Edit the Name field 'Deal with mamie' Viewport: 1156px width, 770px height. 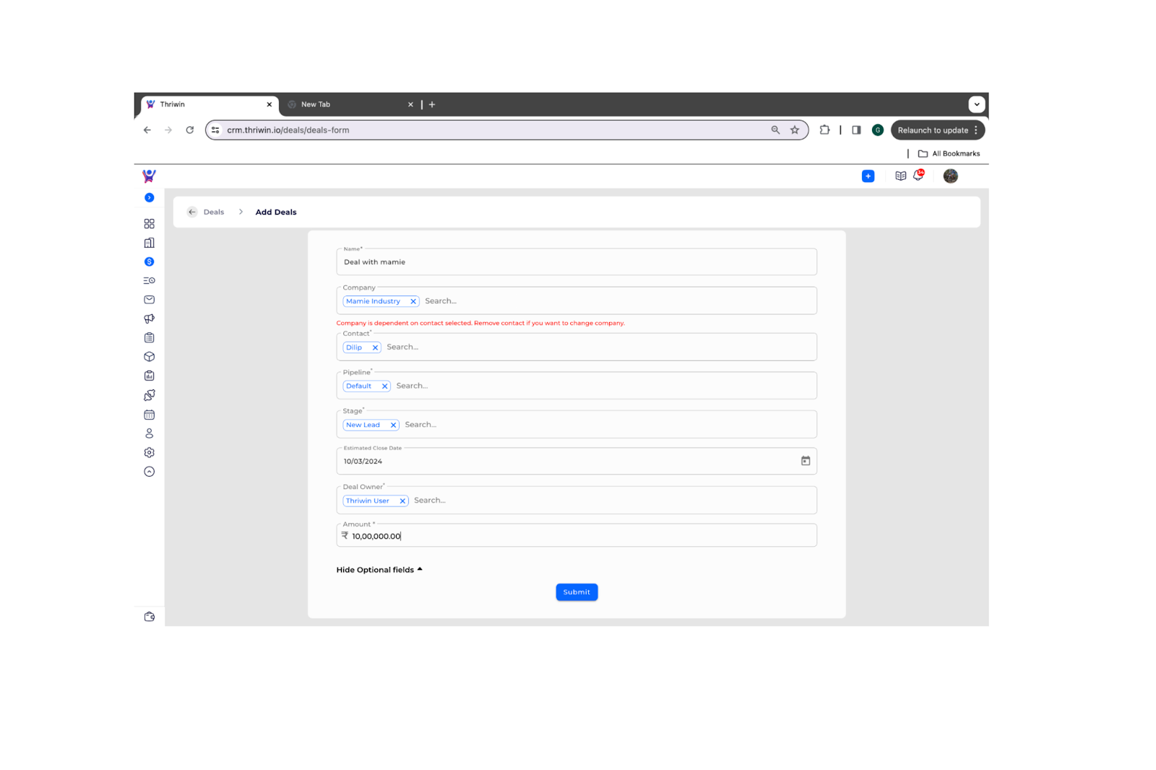pos(577,262)
